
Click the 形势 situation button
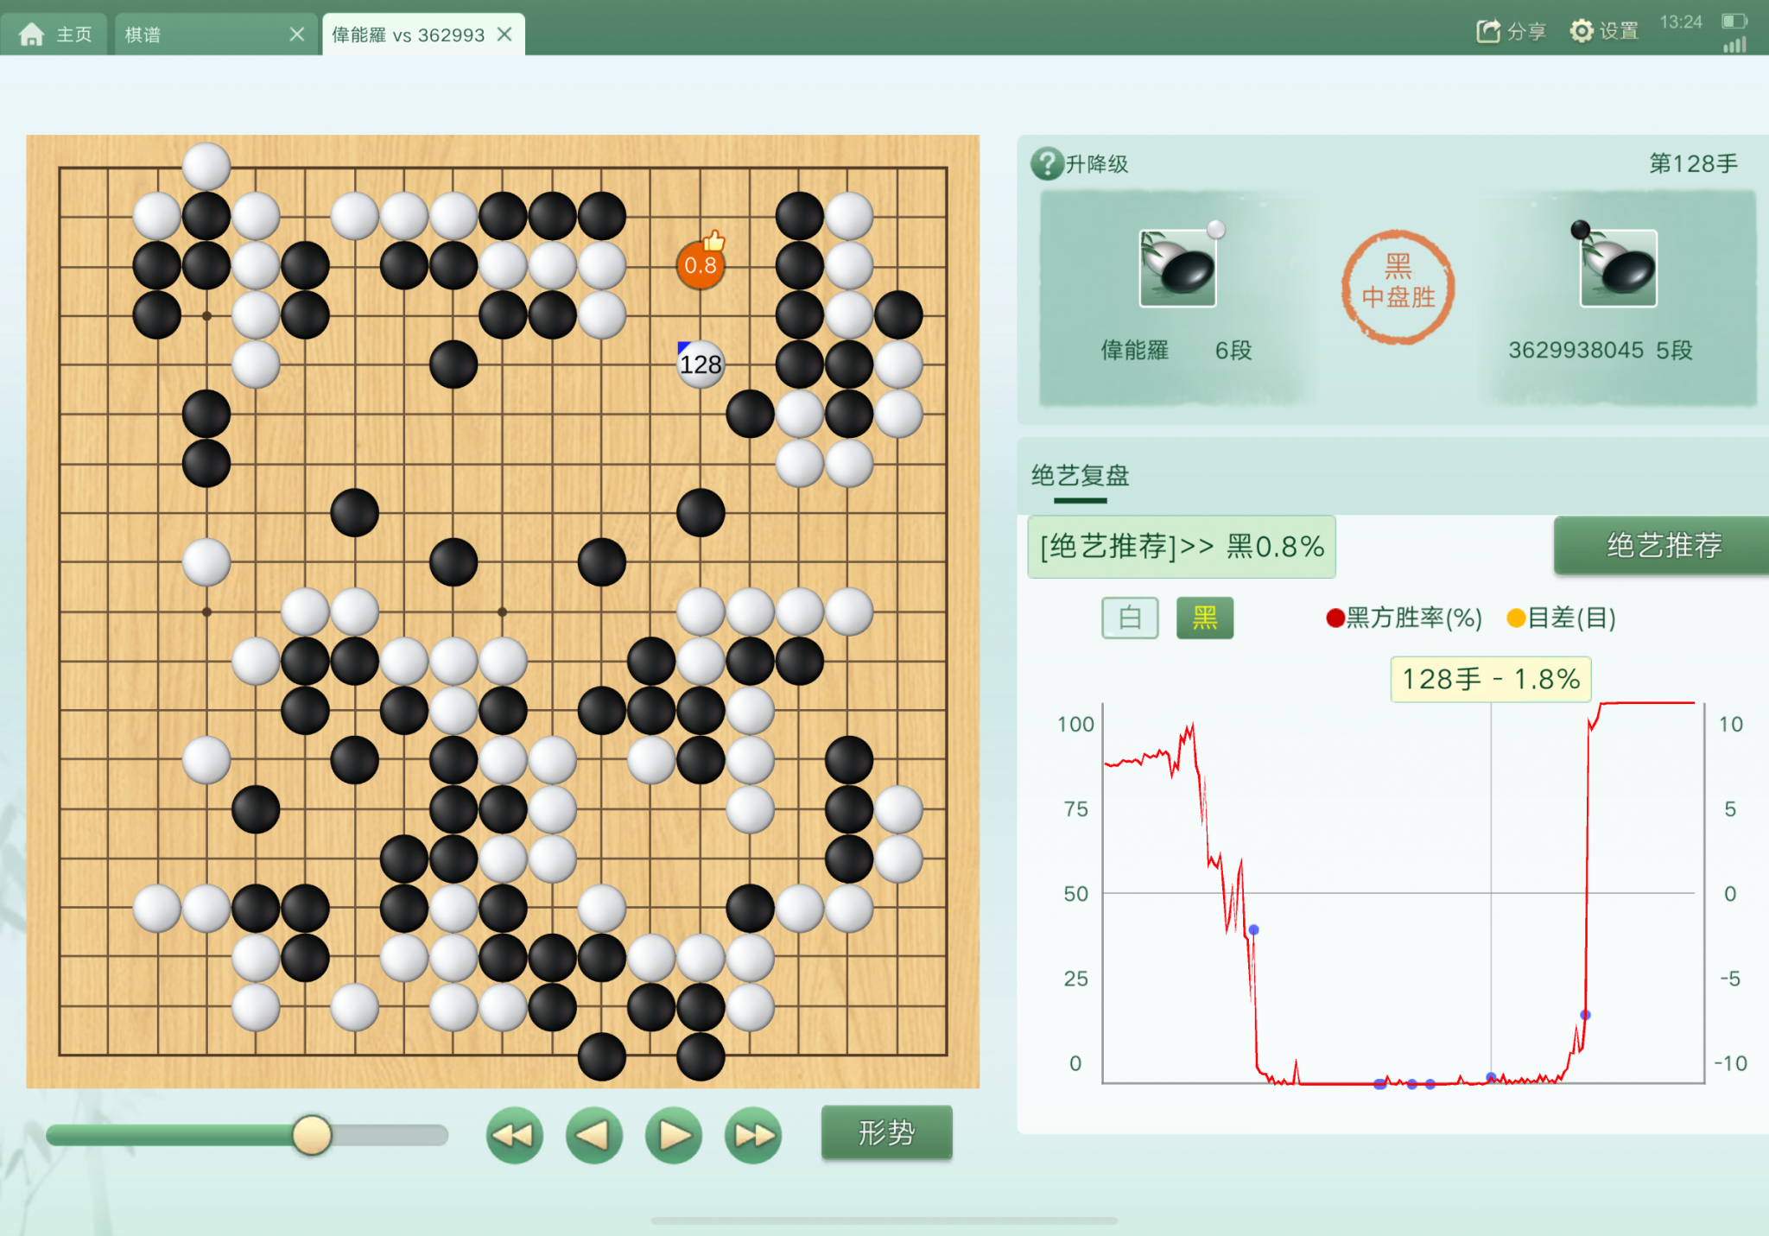coord(886,1132)
